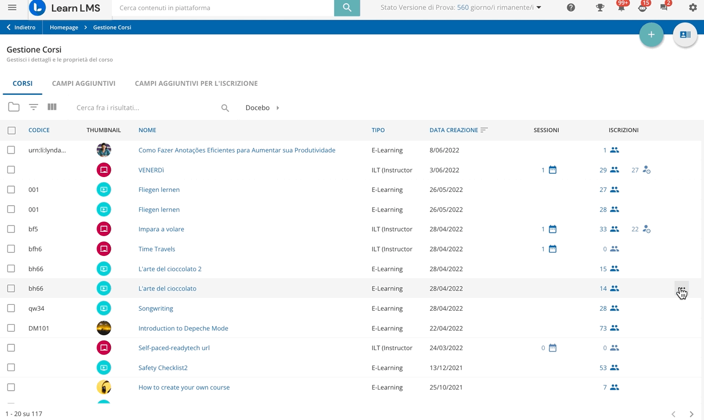Open messages using the chat icon
Viewport: 704px width, 420px height.
click(x=663, y=7)
